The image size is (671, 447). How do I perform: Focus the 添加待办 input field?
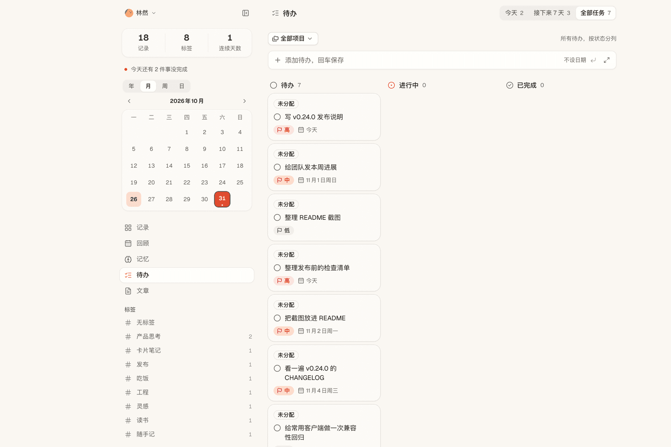point(419,60)
